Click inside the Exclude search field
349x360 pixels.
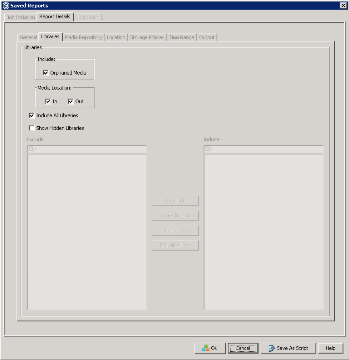click(87, 149)
